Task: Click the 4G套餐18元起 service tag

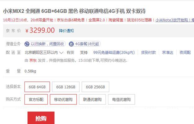Action: coord(85,44)
